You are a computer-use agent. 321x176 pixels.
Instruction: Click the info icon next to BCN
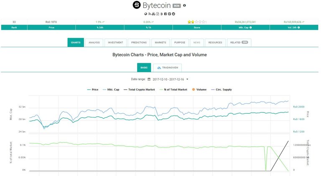click(184, 5)
